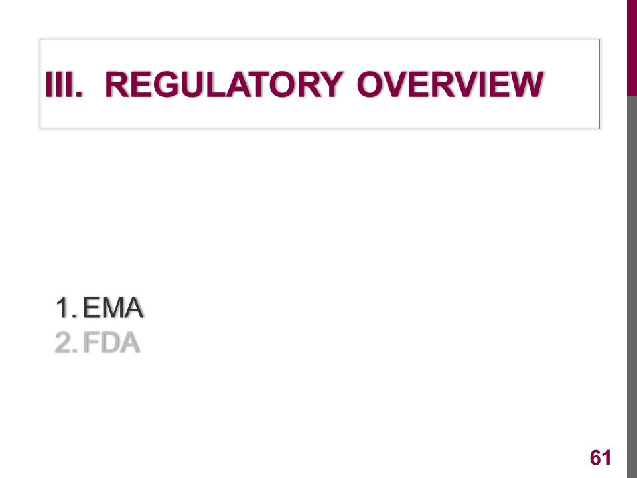Click the slide number 61
The height and width of the screenshot is (478, 637).
(600, 457)
